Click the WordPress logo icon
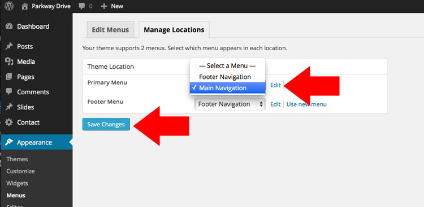 point(9,6)
